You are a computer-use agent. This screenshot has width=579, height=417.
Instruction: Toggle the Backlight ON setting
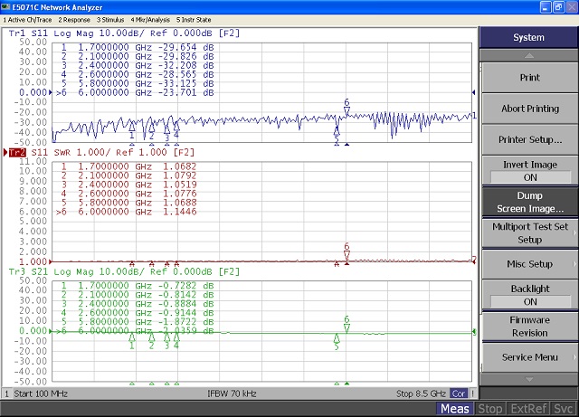[x=529, y=295]
